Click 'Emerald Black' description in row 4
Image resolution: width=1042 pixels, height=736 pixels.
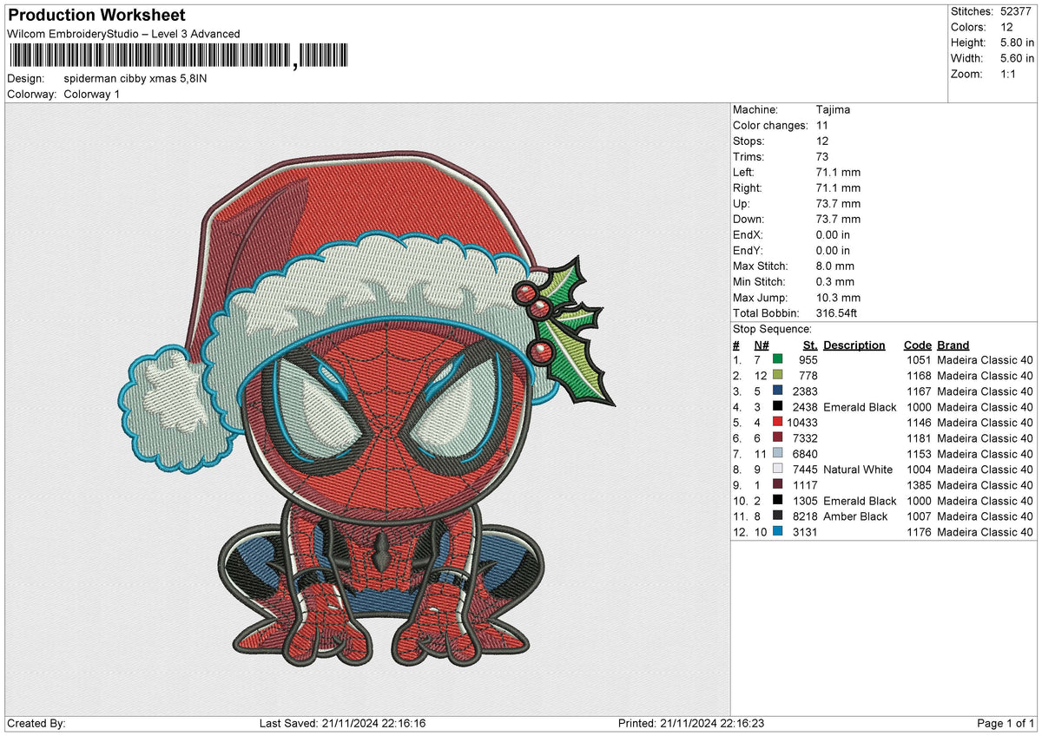click(860, 407)
